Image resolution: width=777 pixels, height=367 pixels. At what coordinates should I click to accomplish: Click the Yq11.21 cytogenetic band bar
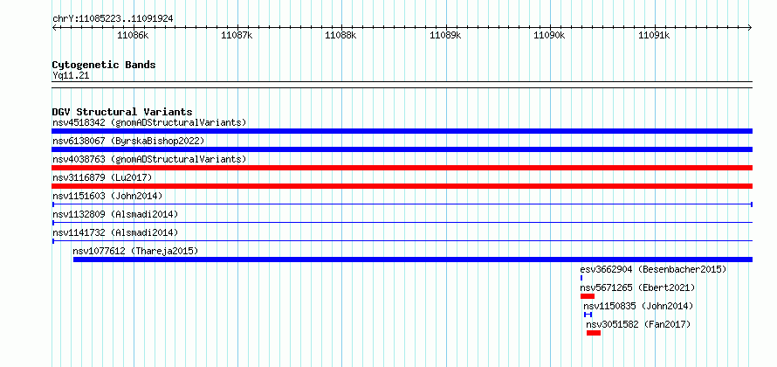(x=402, y=85)
